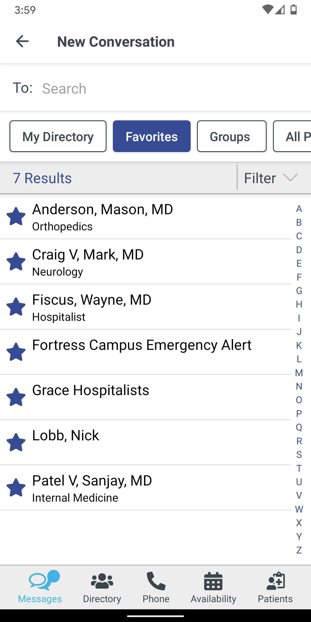Select the Favorites tab
Image resolution: width=311 pixels, height=622 pixels.
[x=152, y=136]
